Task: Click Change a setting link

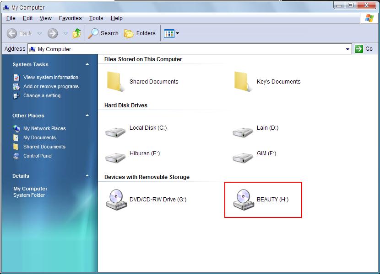Action: (x=42, y=96)
